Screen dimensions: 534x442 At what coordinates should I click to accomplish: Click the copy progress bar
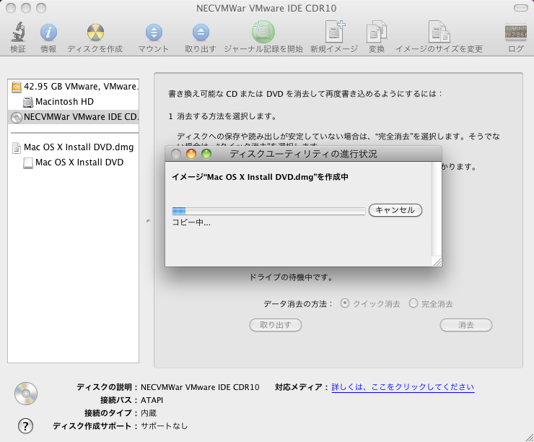pyautogui.click(x=268, y=211)
